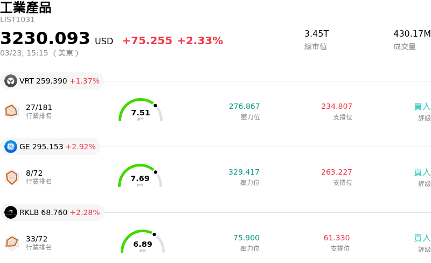Open the radar chart icon for VRT
This screenshot has width=431, height=263.
(11, 111)
